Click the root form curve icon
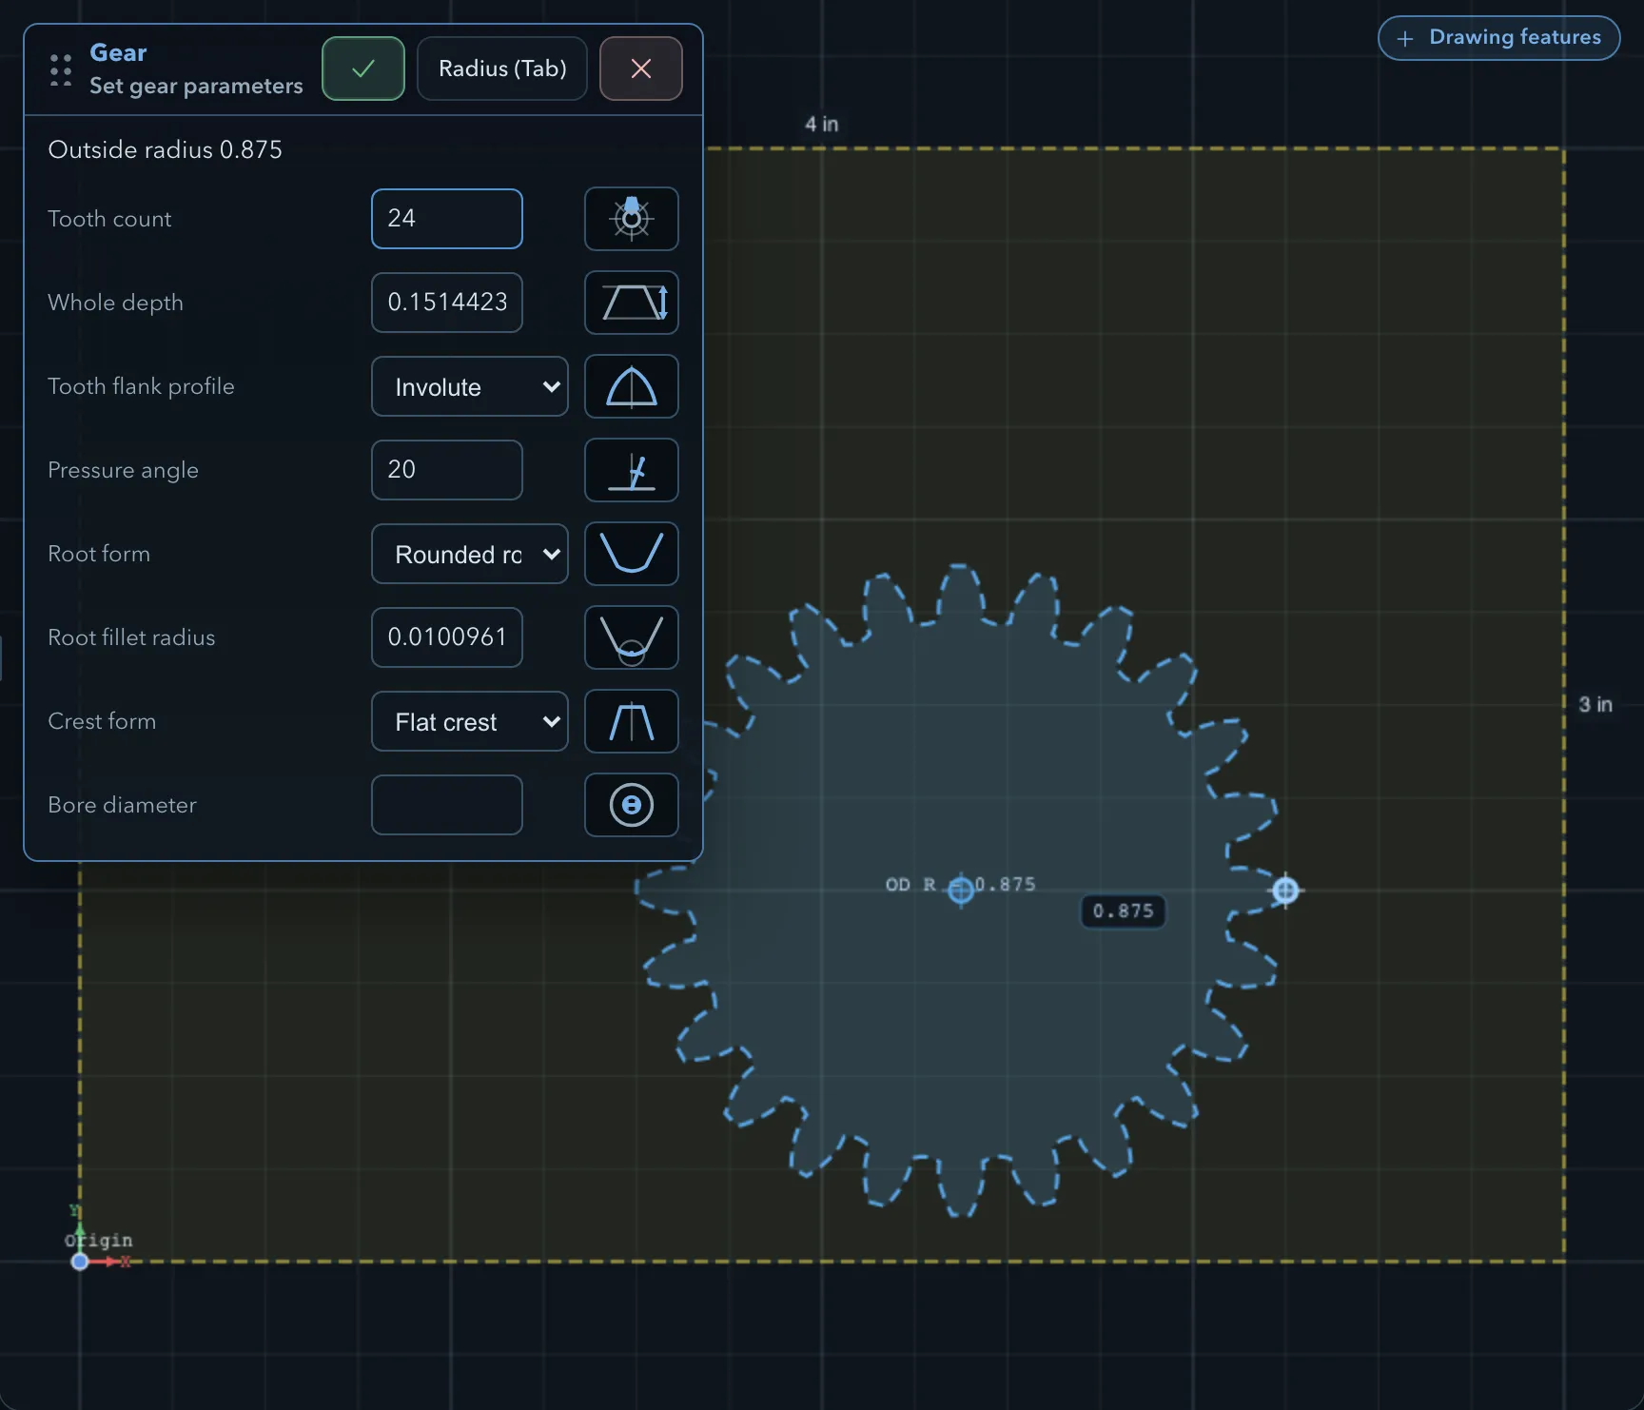Image resolution: width=1644 pixels, height=1410 pixels. coord(631,554)
